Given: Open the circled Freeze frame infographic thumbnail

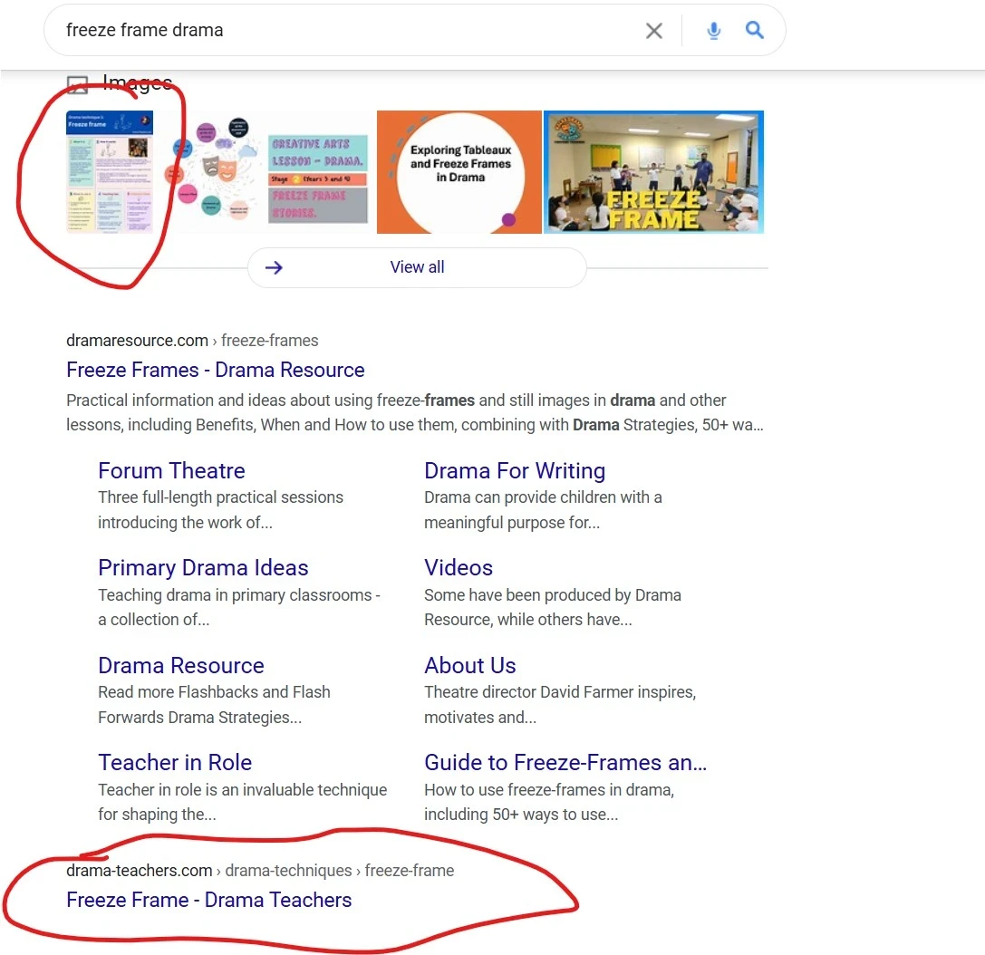Looking at the screenshot, I should [110, 171].
